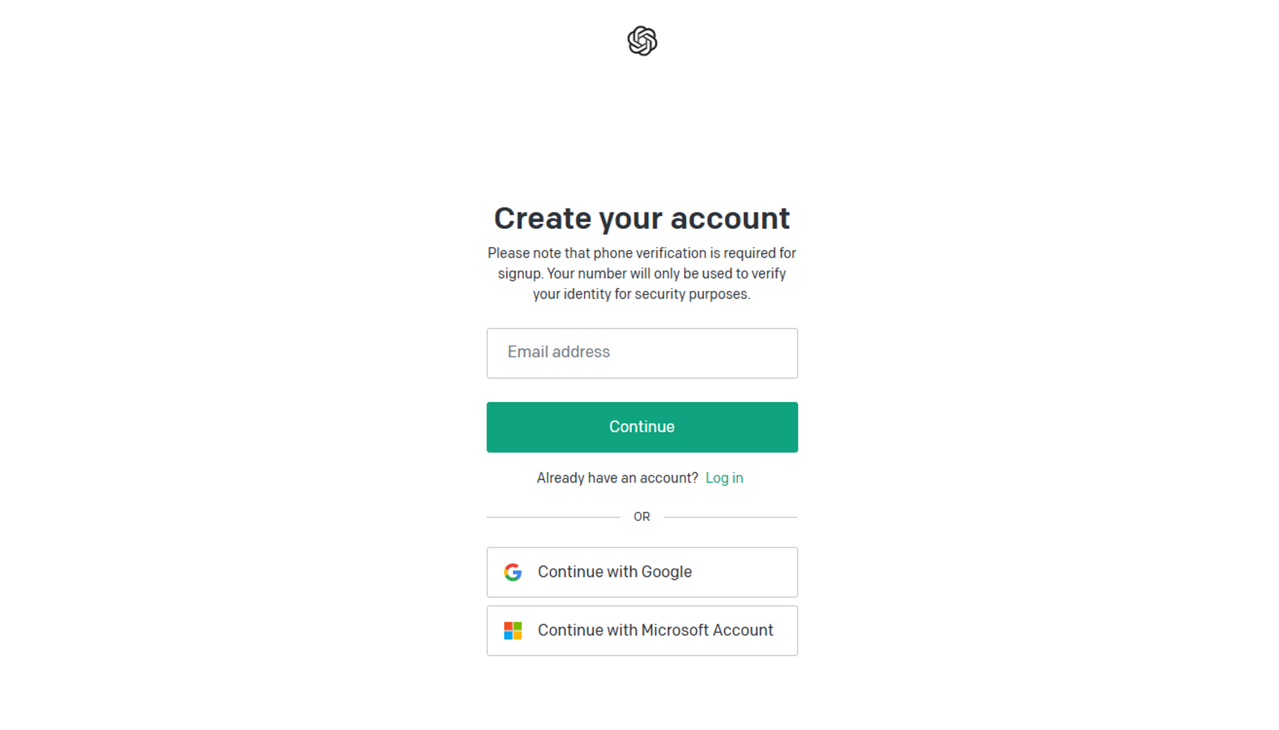The width and height of the screenshot is (1279, 730).
Task: Click the Microsoft four-square logo icon
Action: [x=513, y=631]
